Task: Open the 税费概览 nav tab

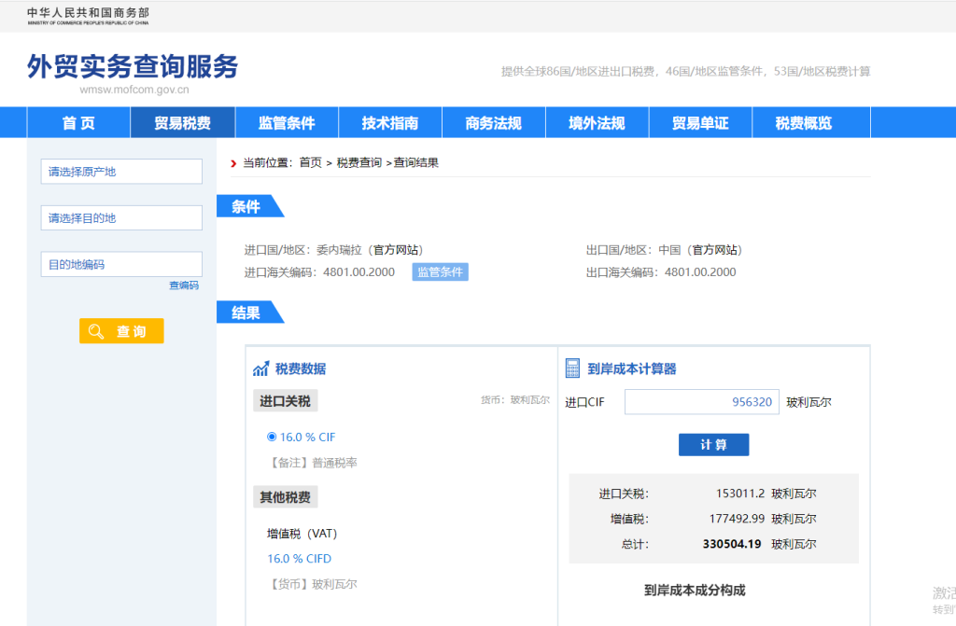Action: (x=804, y=122)
